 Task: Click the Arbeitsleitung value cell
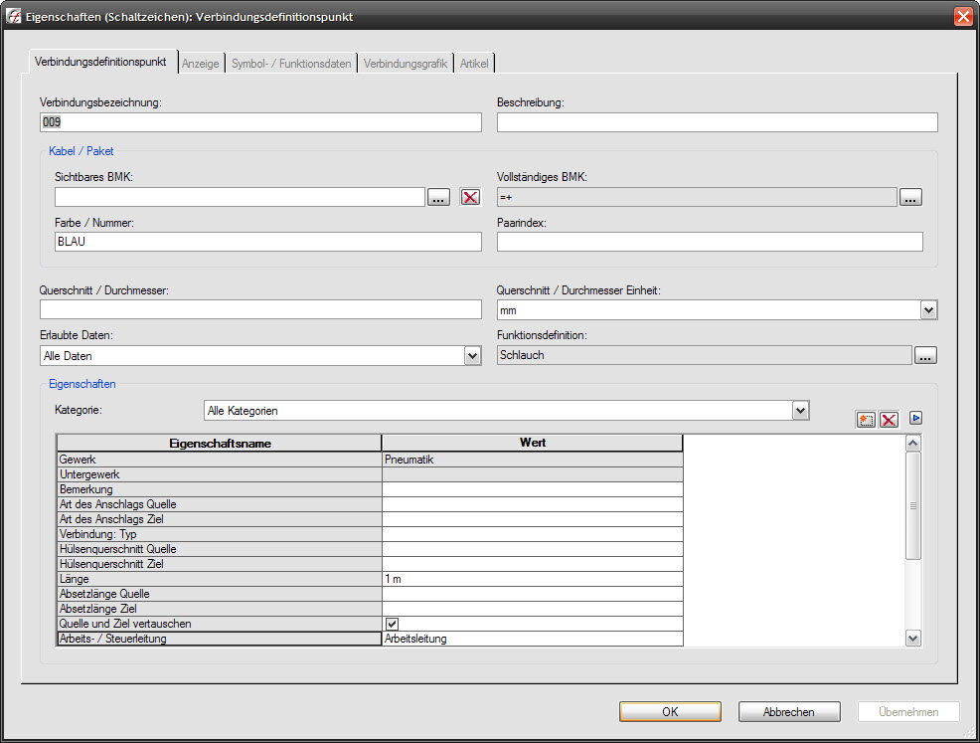533,640
